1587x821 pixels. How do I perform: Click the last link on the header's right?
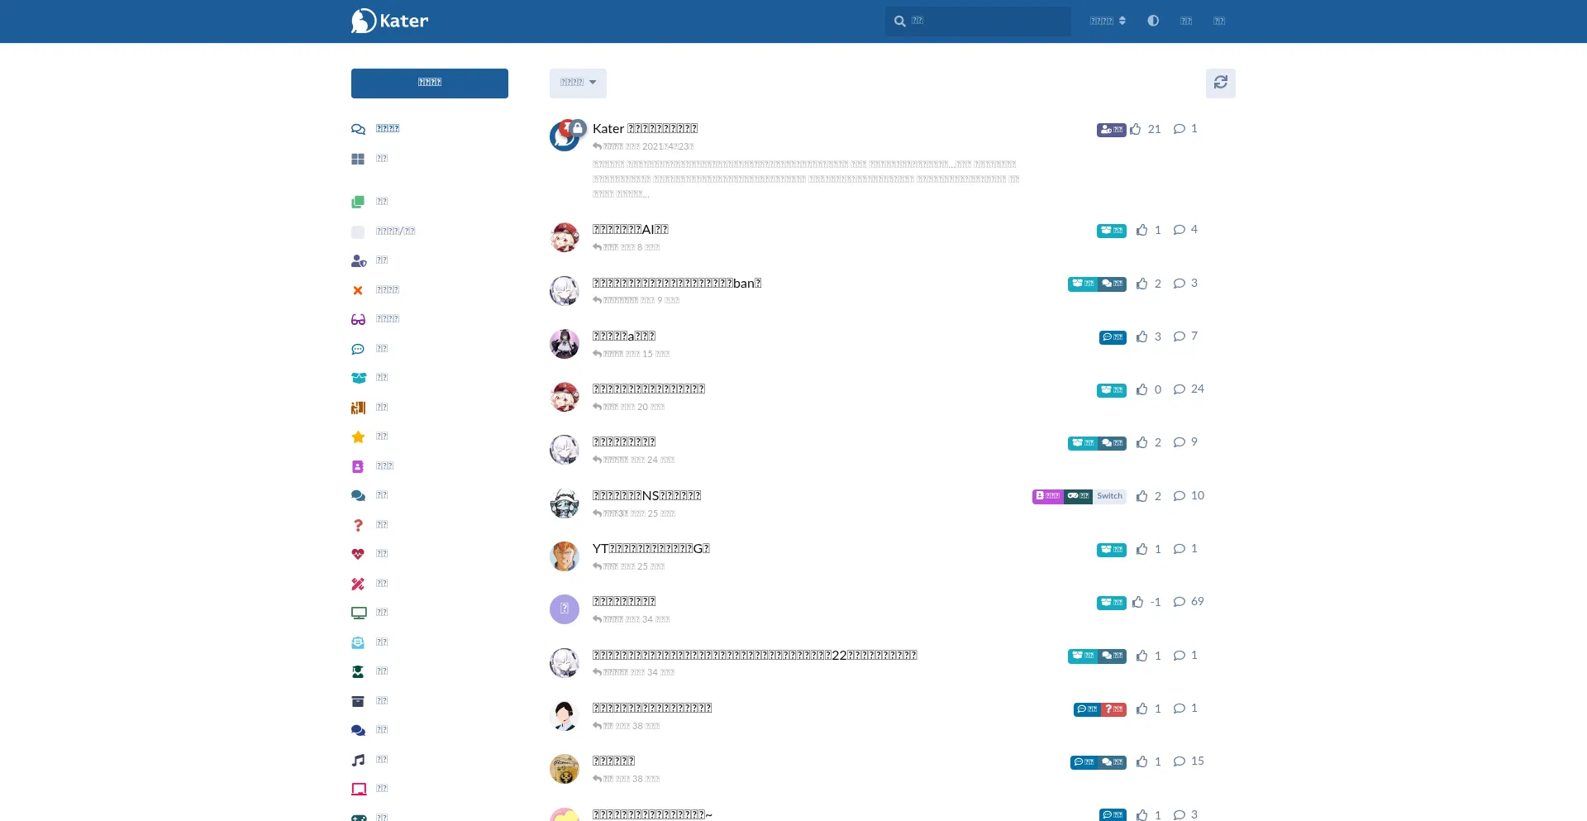tap(1219, 21)
